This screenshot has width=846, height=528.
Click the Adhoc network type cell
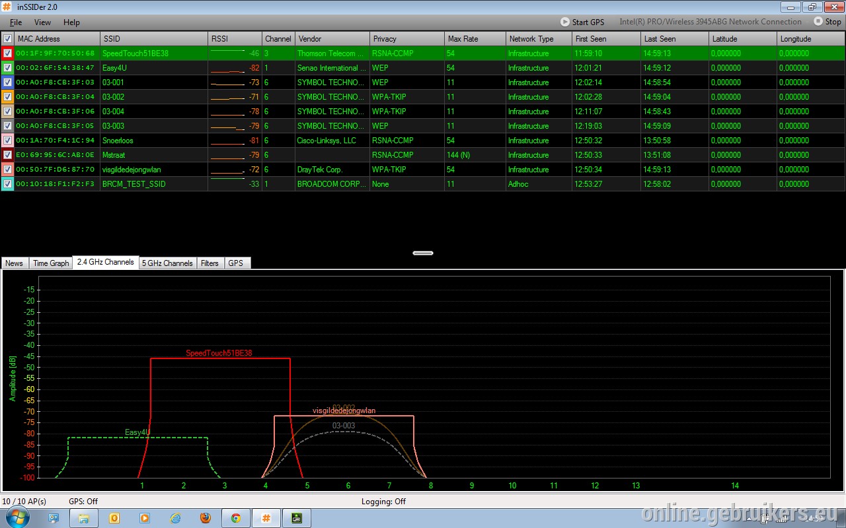tap(539, 184)
